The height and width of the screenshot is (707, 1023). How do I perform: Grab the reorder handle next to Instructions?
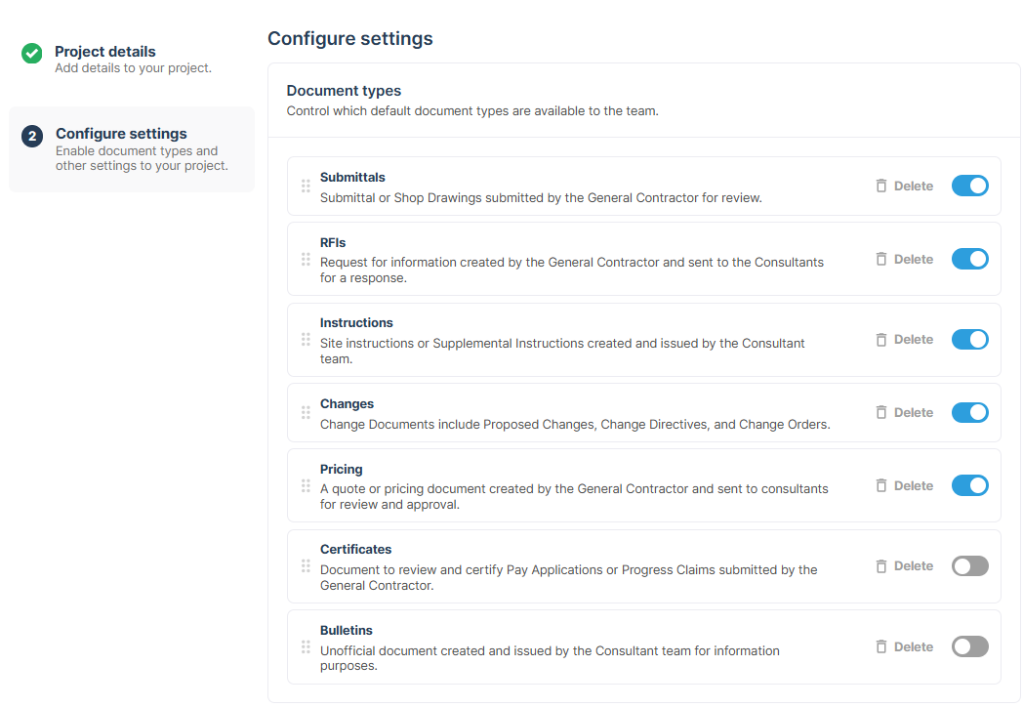306,340
